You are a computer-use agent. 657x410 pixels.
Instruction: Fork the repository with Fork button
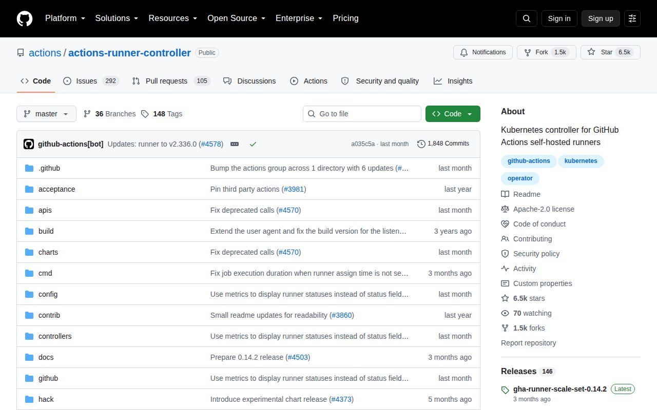(547, 52)
